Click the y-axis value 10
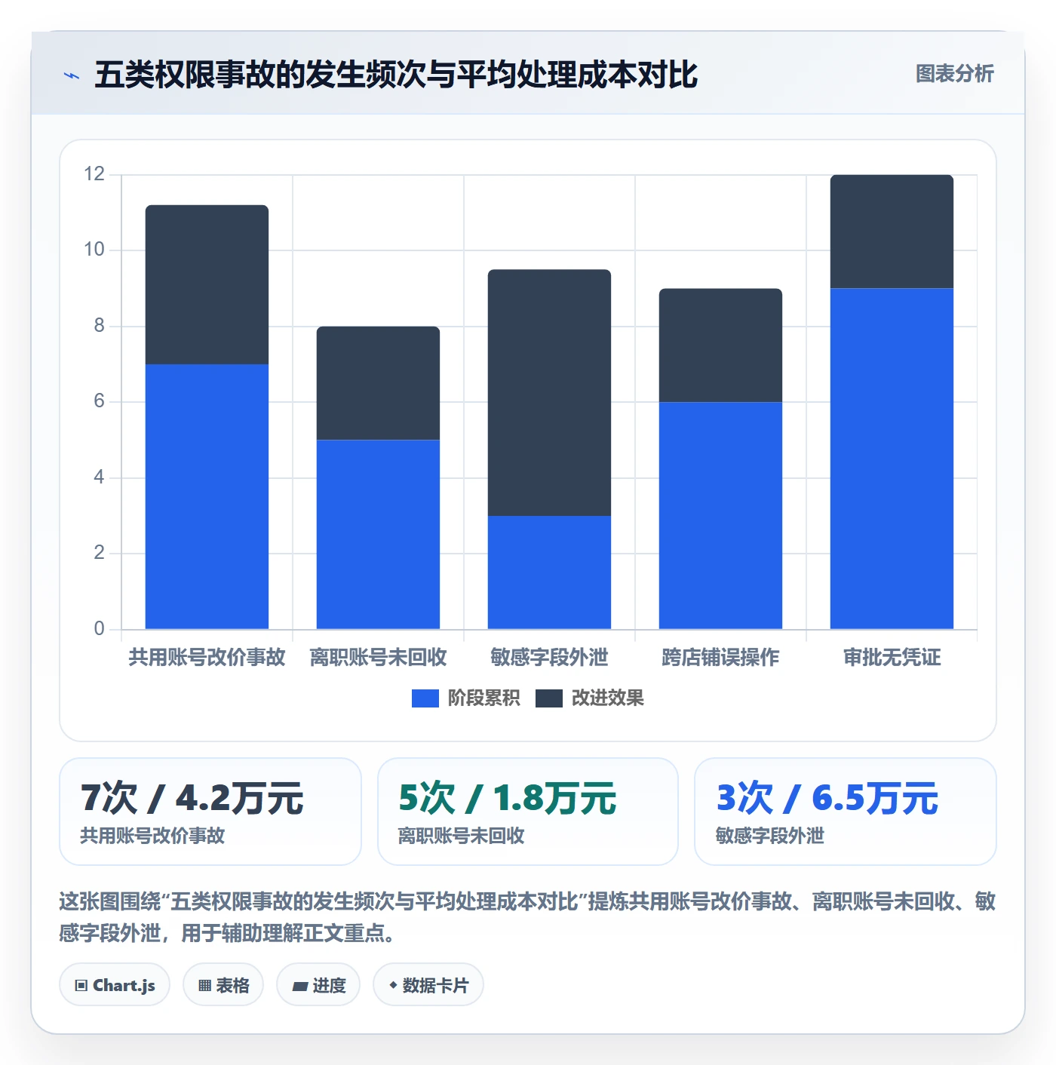The width and height of the screenshot is (1056, 1065). 94,250
